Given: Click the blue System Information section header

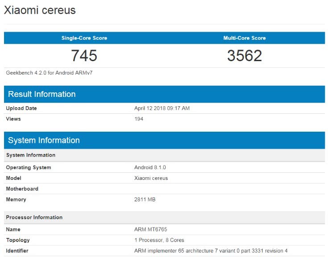Looking at the screenshot, I should coord(44,140).
